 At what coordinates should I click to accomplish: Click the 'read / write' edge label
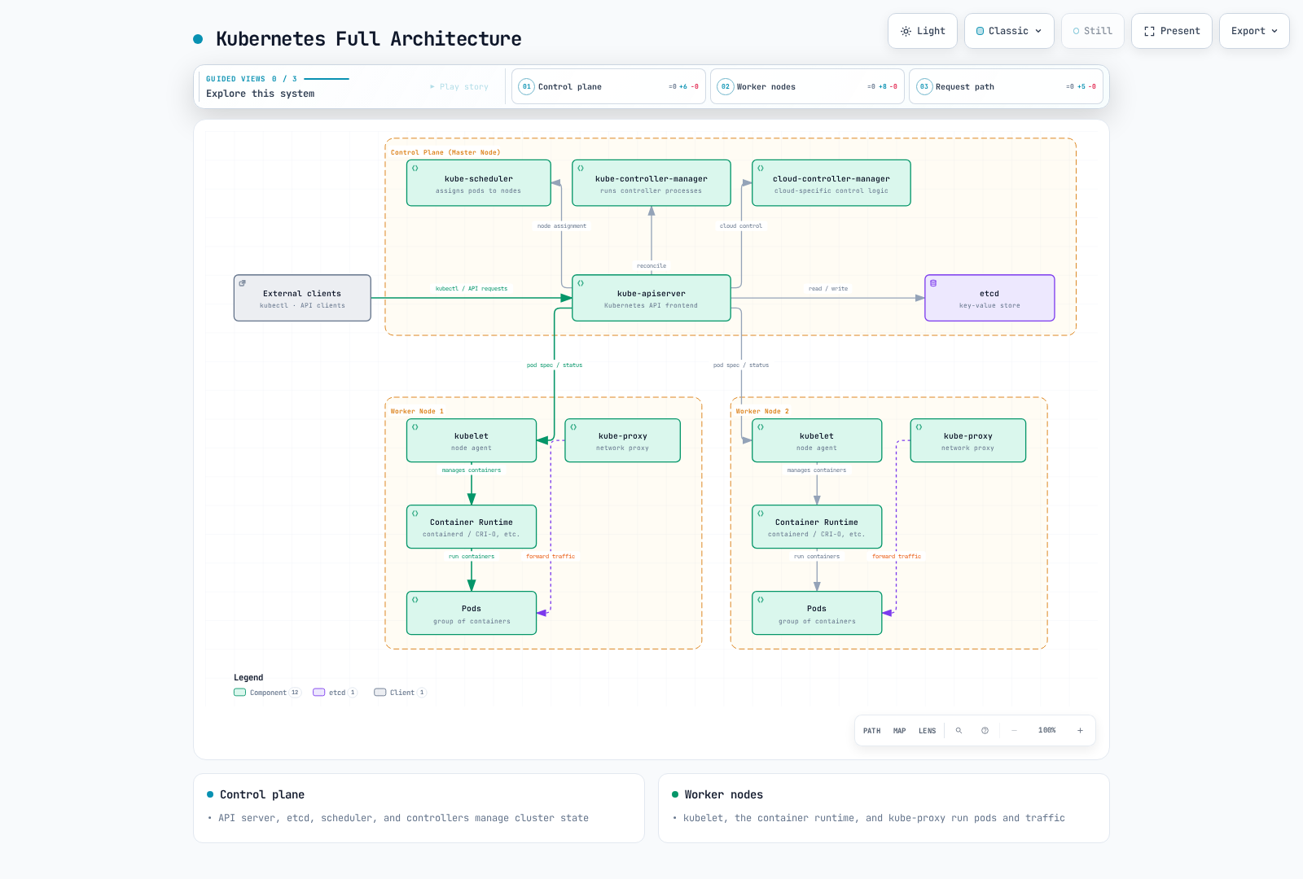[x=828, y=289]
